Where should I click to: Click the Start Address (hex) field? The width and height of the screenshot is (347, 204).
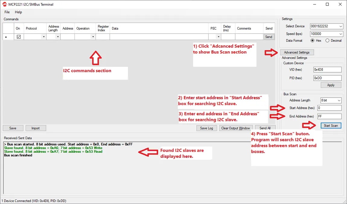tap(329, 108)
